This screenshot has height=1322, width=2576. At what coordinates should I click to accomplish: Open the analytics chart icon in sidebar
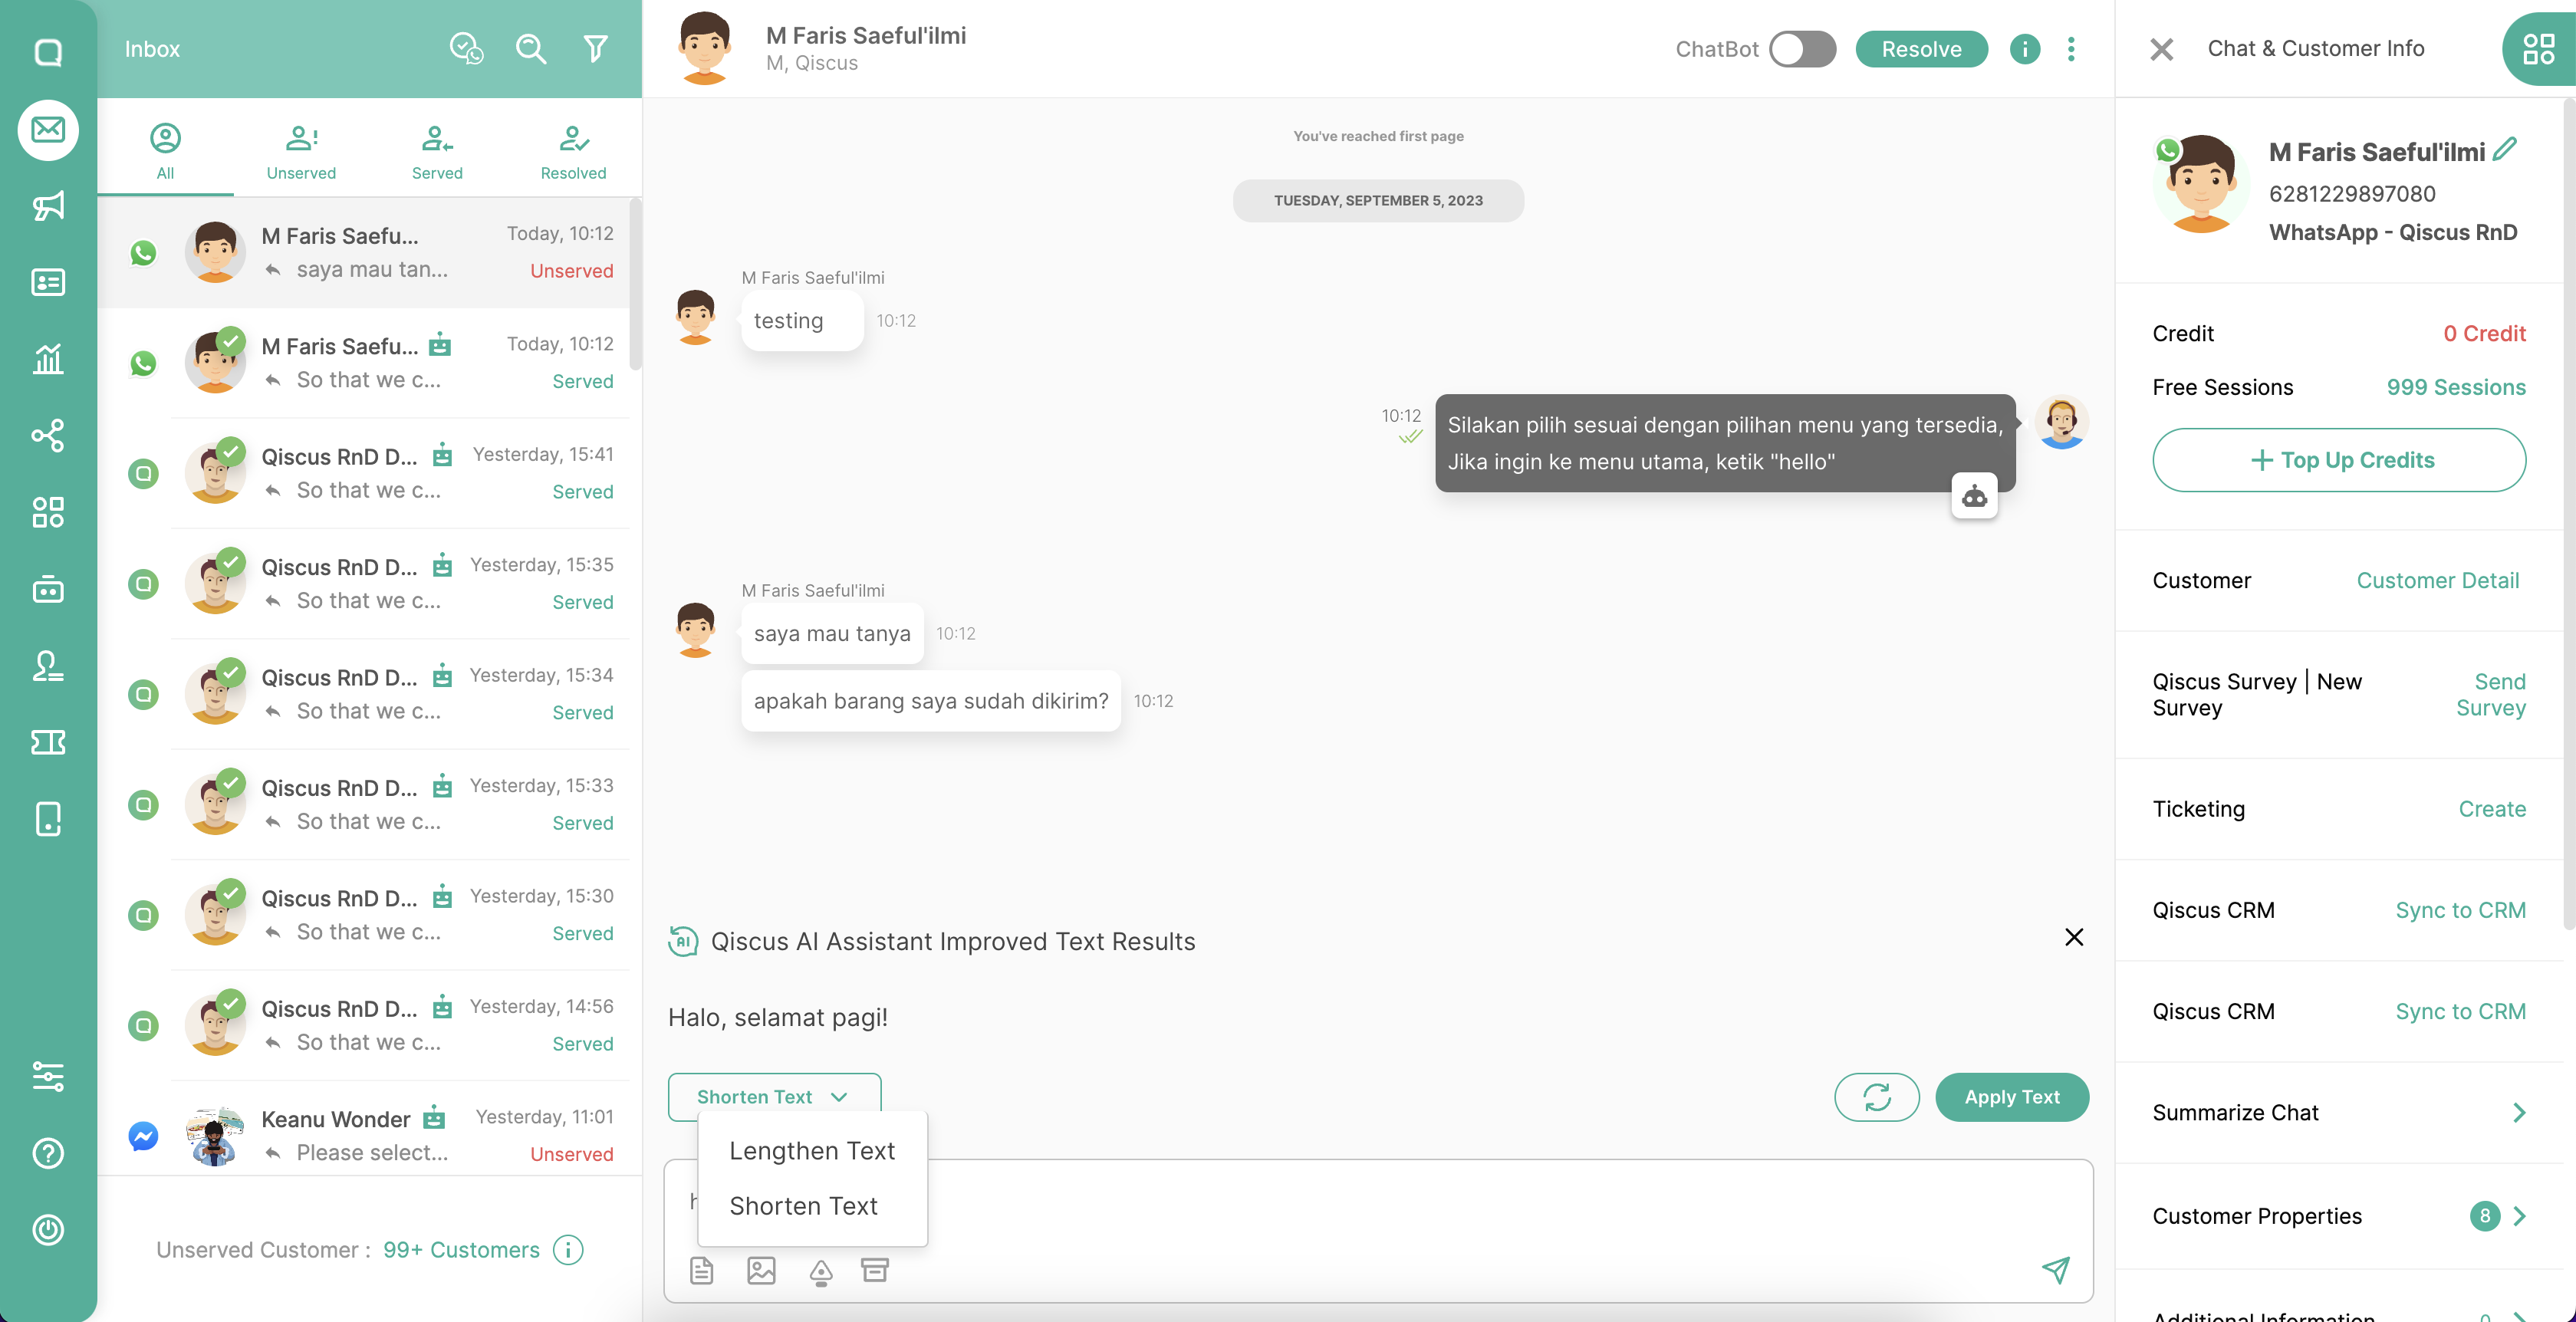[x=48, y=359]
